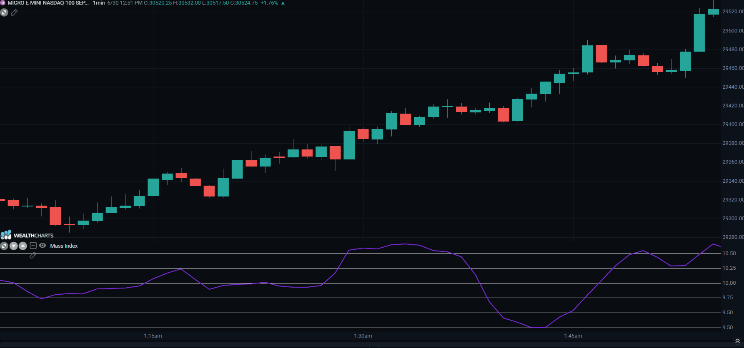Collapse the Mass Index indicator pane

pyautogui.click(x=33, y=246)
